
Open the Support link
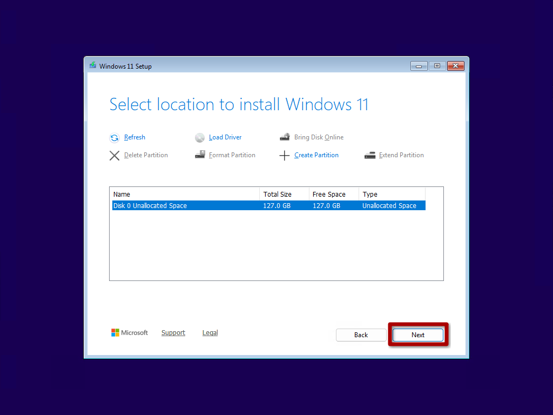(173, 333)
